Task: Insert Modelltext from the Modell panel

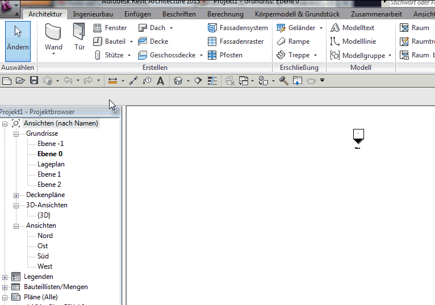Action: 352,28
